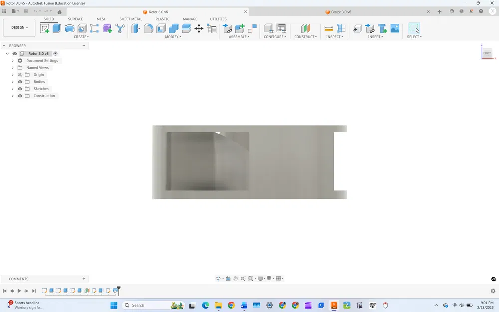Activate the window Select tool

[414, 28]
